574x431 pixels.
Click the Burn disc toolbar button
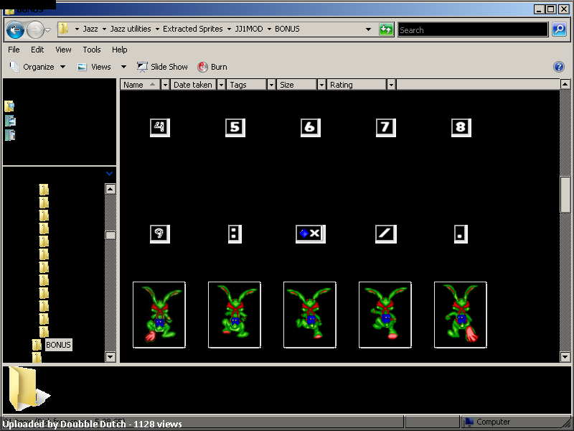pos(212,67)
